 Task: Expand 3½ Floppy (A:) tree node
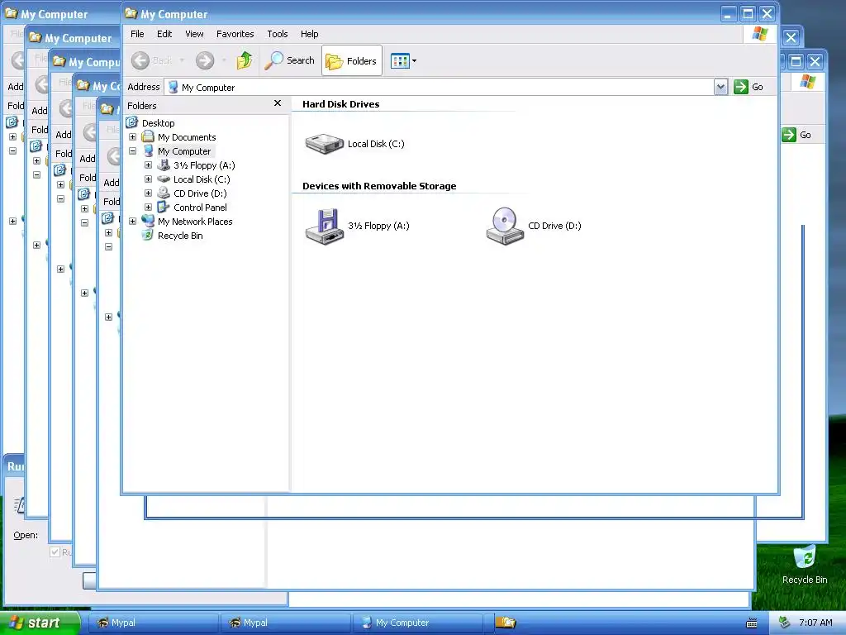point(149,165)
